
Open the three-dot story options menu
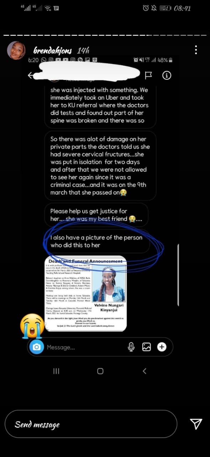(196, 50)
